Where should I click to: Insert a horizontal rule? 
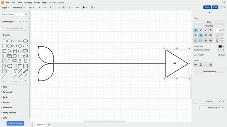click(206, 65)
